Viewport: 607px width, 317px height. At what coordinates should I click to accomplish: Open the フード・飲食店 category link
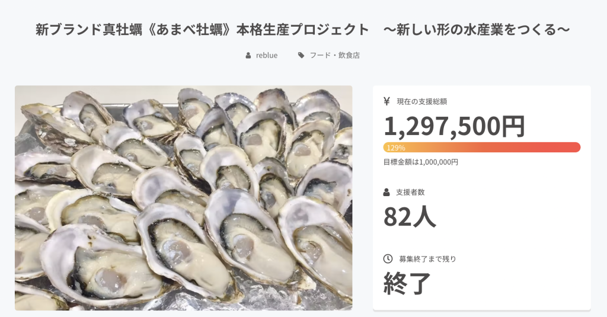334,55
